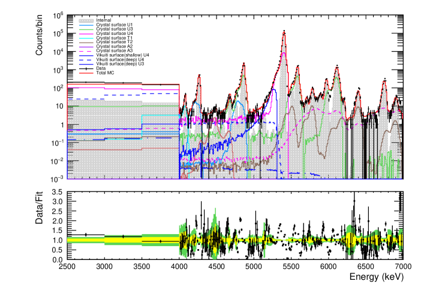448x290 pixels.
Task: Click the 10^-2 y-axis tick label
Action: [x=58, y=162]
